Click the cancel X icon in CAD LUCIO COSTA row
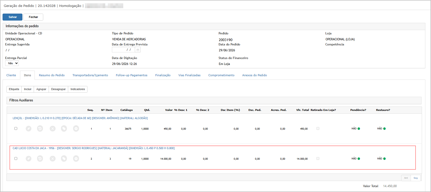Screen dimensions: 431x192 [x=52, y=159]
